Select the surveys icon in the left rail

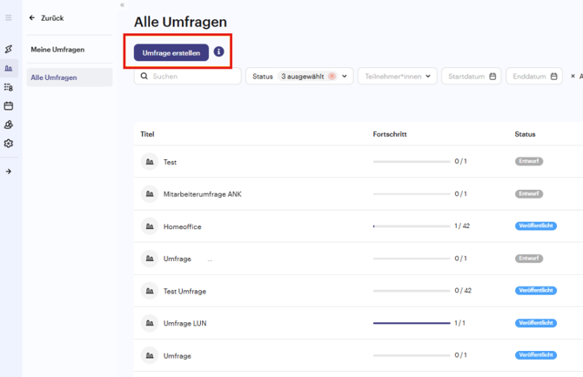click(x=9, y=69)
